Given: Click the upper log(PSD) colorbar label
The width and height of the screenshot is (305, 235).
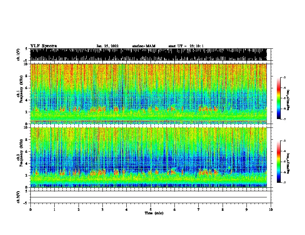Looking at the screenshot, I should [288, 100].
